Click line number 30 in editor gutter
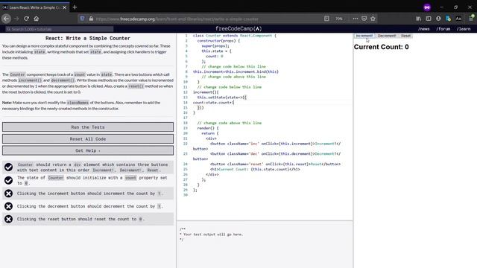The height and width of the screenshot is (268, 477). [186, 195]
